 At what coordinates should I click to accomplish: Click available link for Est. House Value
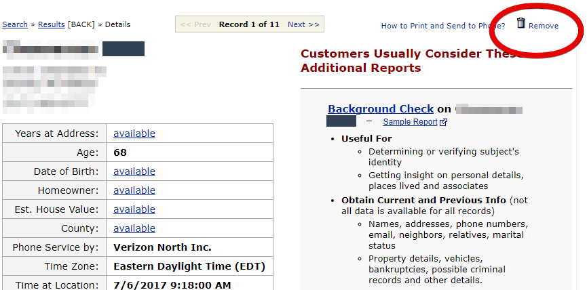click(134, 209)
